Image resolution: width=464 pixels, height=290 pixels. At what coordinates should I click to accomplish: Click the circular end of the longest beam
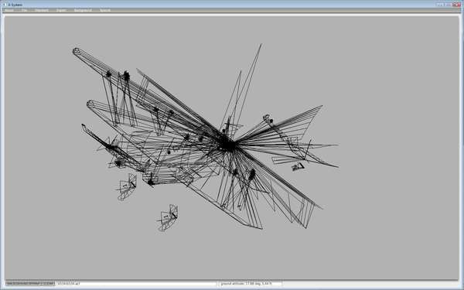click(76, 52)
